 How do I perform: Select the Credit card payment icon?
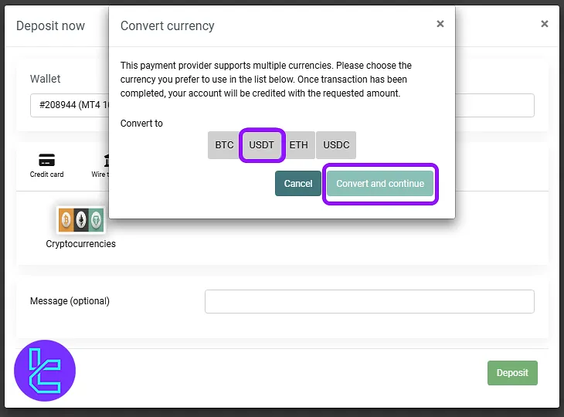pyautogui.click(x=47, y=160)
